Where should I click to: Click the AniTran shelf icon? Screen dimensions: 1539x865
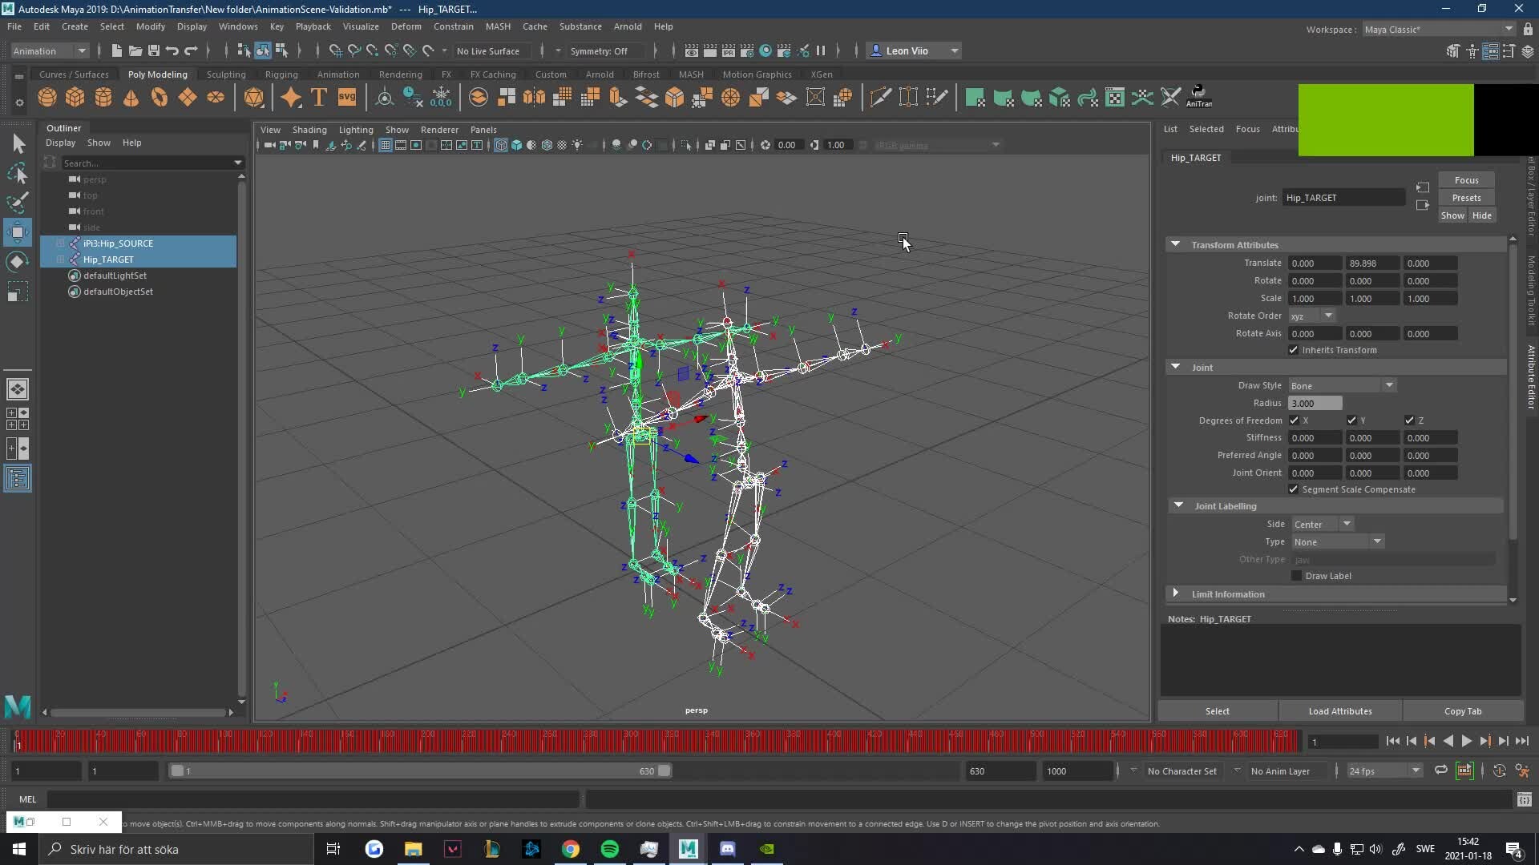pyautogui.click(x=1199, y=96)
